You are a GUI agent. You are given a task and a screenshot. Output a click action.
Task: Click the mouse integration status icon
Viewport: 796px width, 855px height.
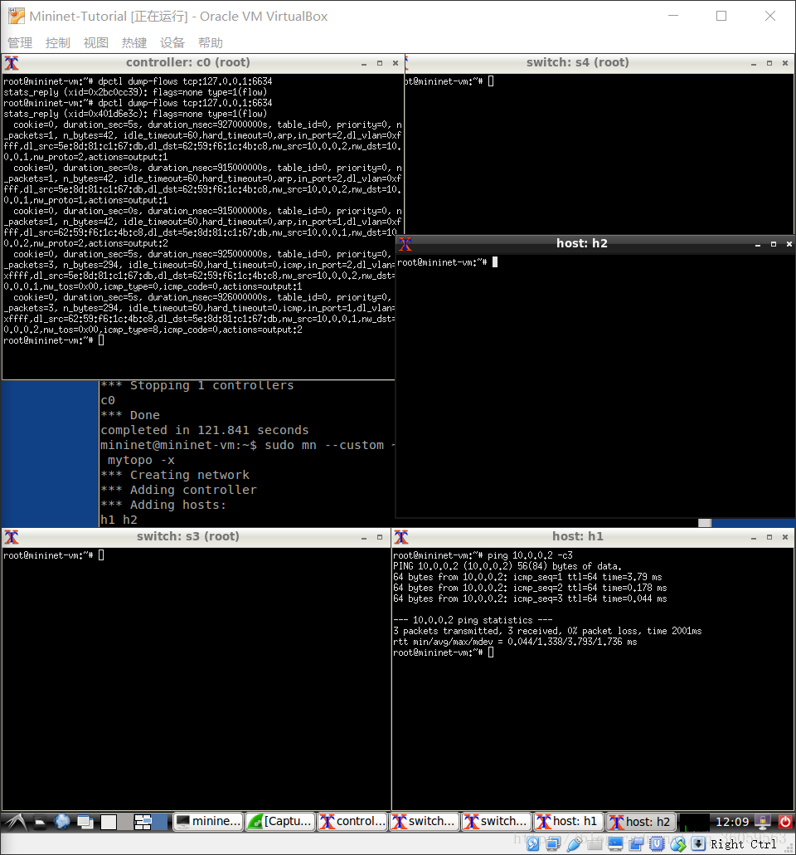677,845
